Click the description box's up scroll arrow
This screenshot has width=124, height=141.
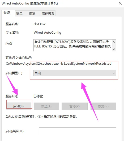pos(114,42)
